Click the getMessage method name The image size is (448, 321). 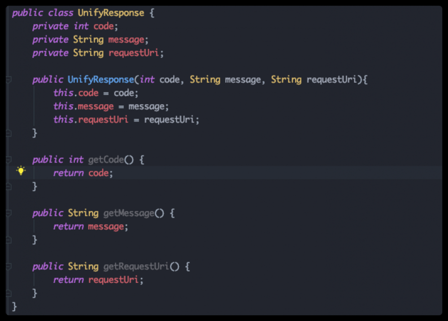[129, 213]
